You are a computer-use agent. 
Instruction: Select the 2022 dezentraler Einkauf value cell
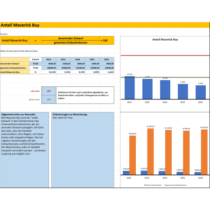tap(49, 63)
